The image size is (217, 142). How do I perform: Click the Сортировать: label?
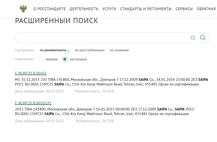coord(25,50)
